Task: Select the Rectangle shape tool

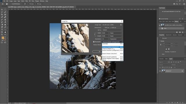Action: point(2,32)
